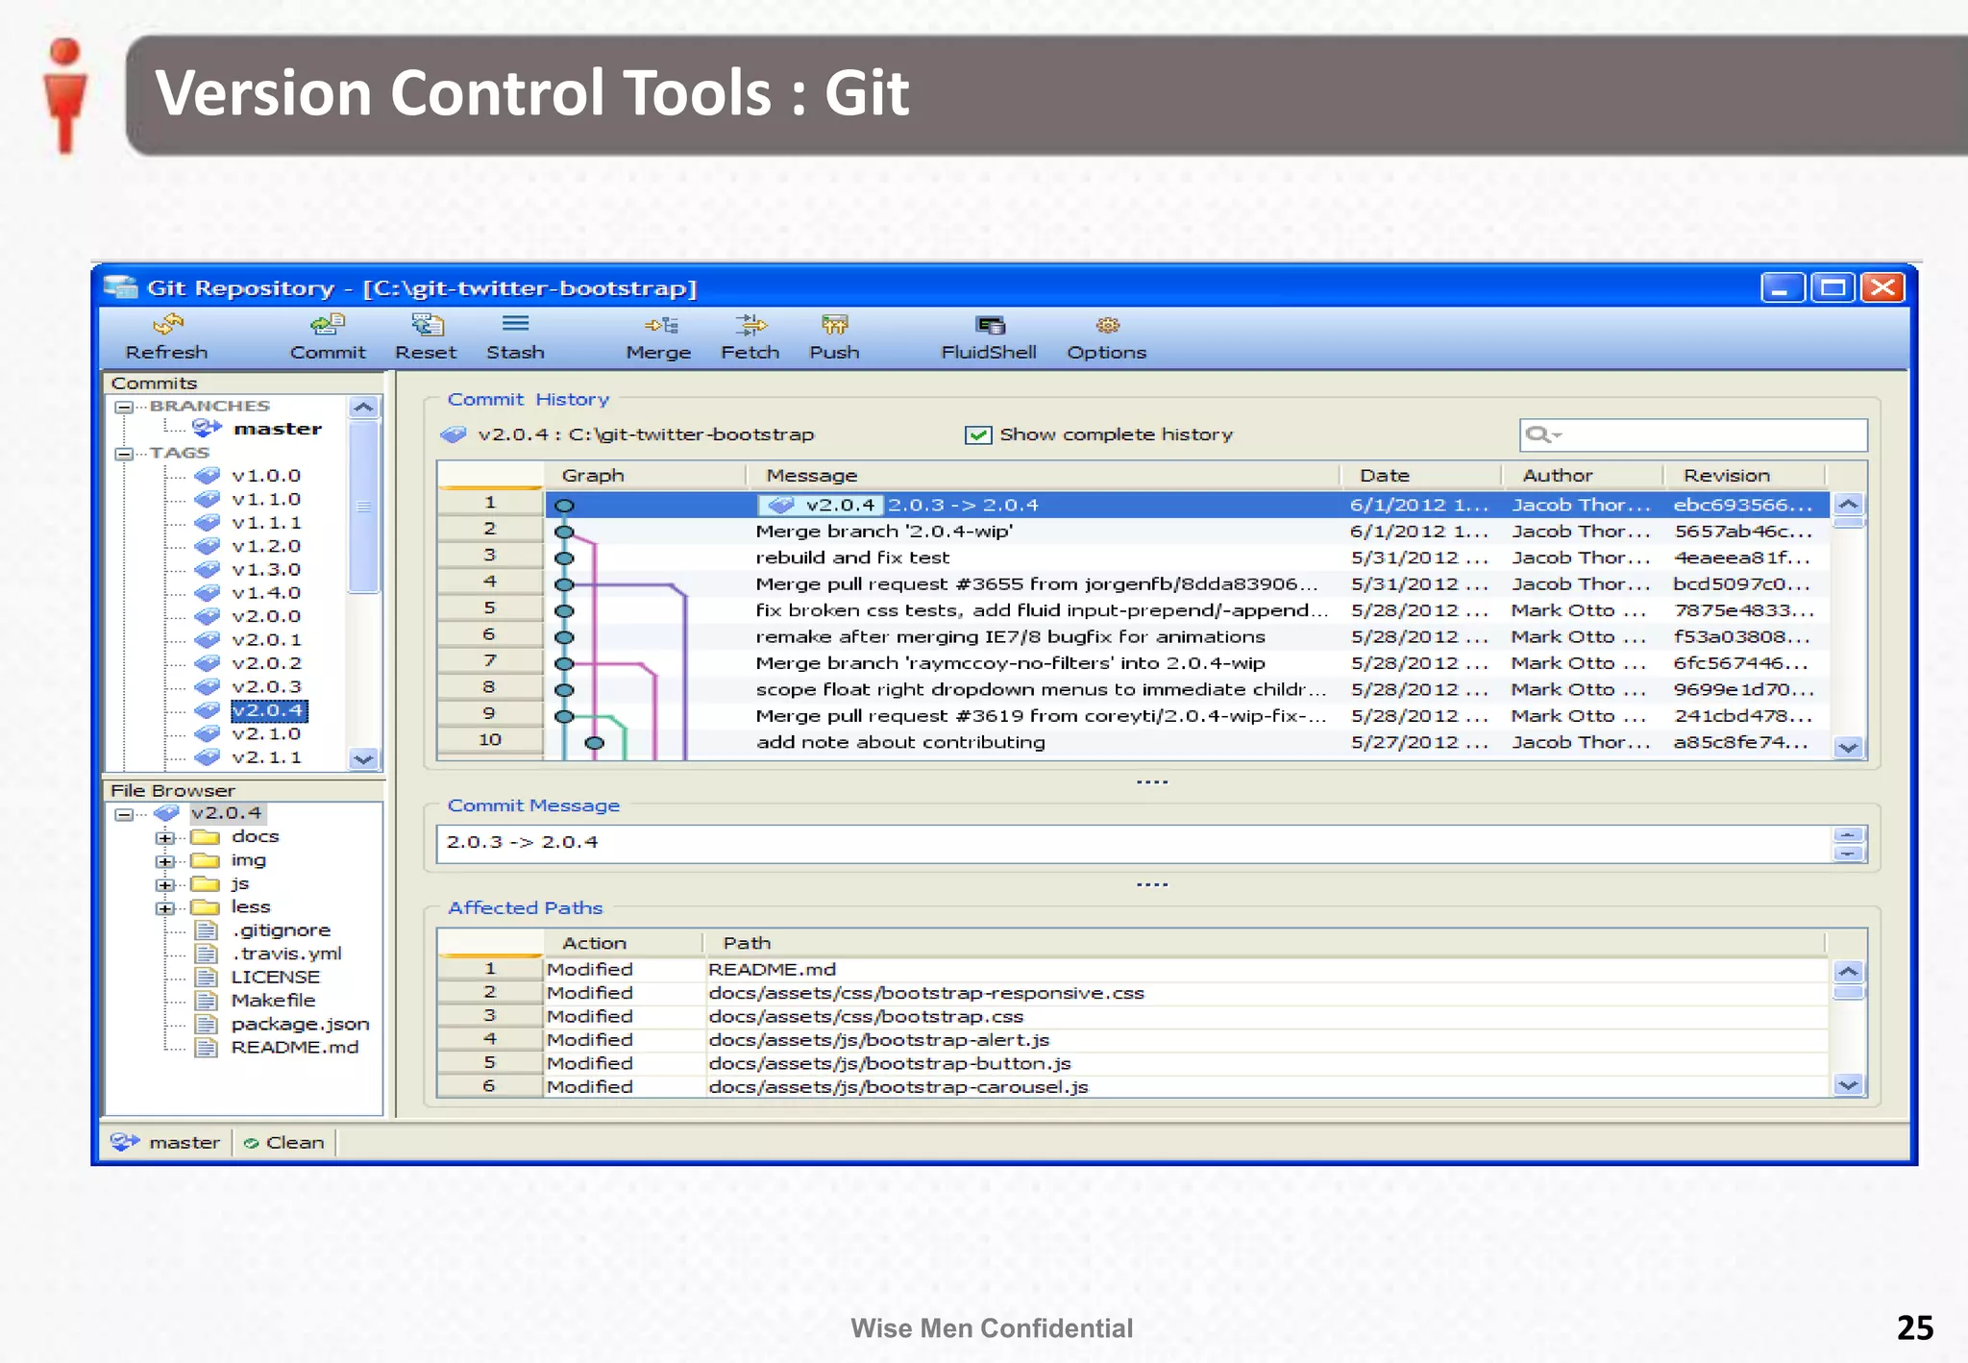The image size is (1968, 1363).
Task: Click the tag icon beside v2.1.0
Action: click(207, 733)
